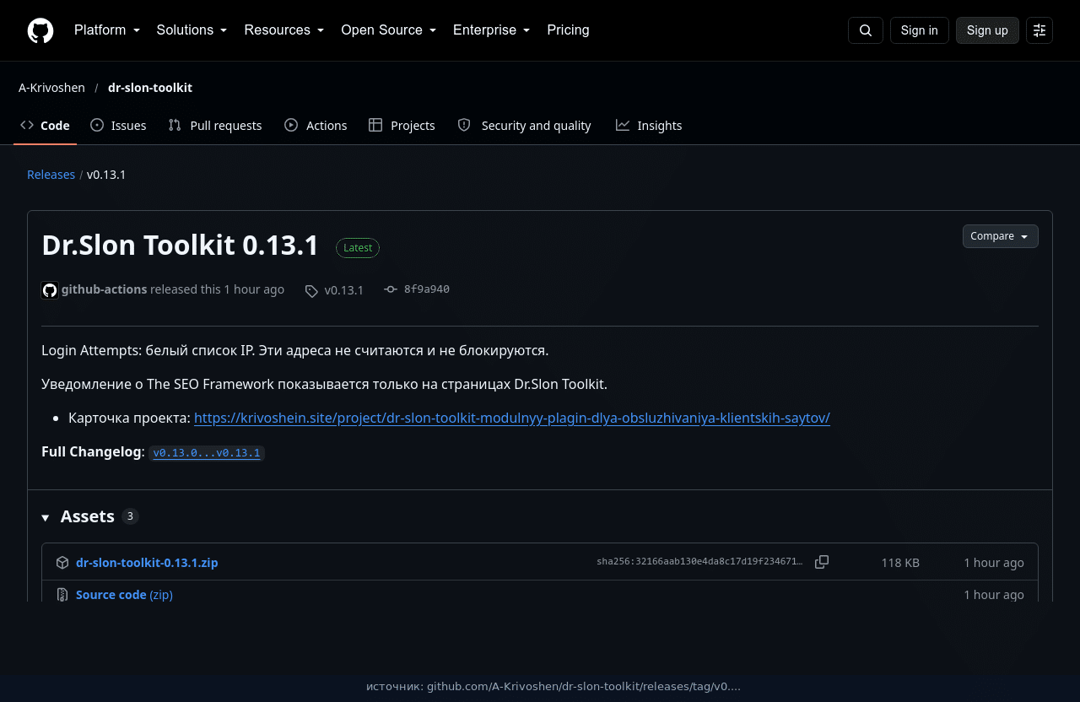Image resolution: width=1080 pixels, height=702 pixels.
Task: Go to the Pricing page
Action: (568, 30)
